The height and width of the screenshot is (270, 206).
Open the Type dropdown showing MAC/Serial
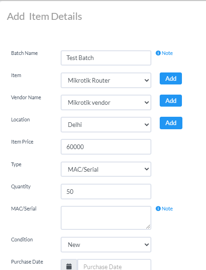(106, 169)
